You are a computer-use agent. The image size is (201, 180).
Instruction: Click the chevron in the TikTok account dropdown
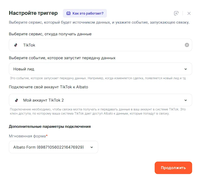tap(186, 100)
